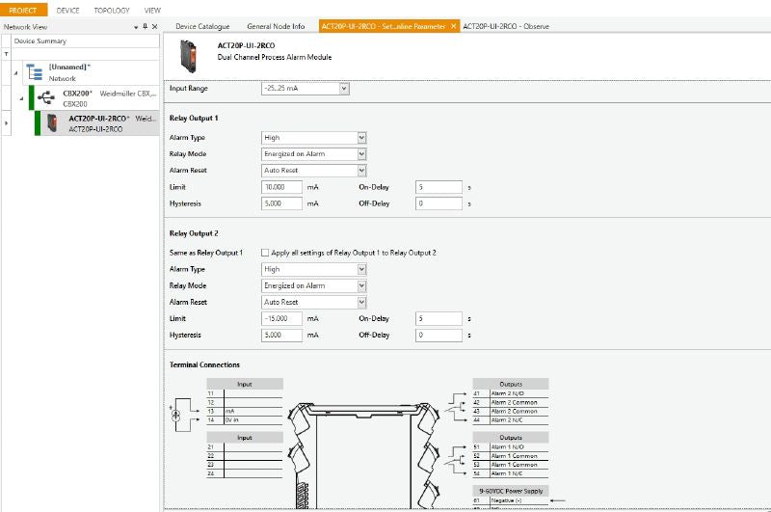
Task: Switch to ACT20P-UI-2RCO Observe tab
Action: tap(506, 26)
